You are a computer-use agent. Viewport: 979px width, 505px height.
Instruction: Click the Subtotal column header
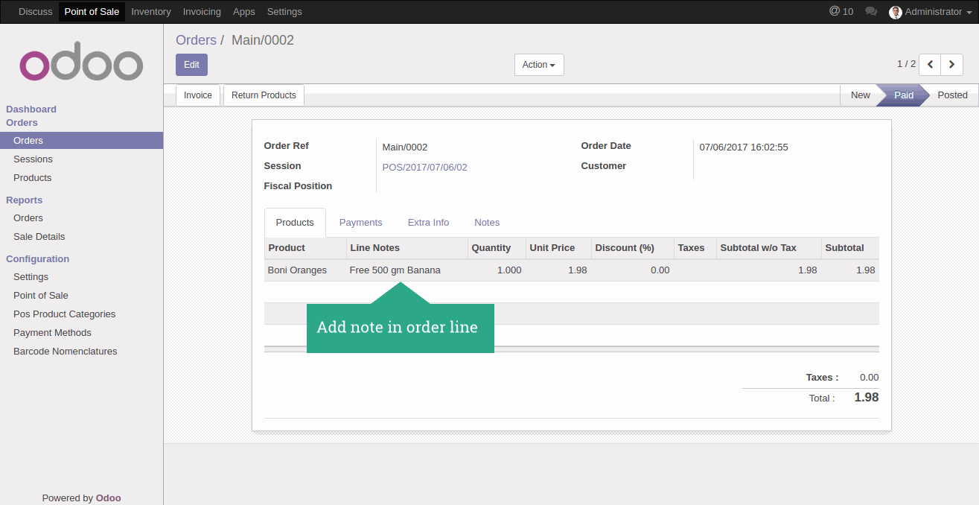[x=850, y=248]
